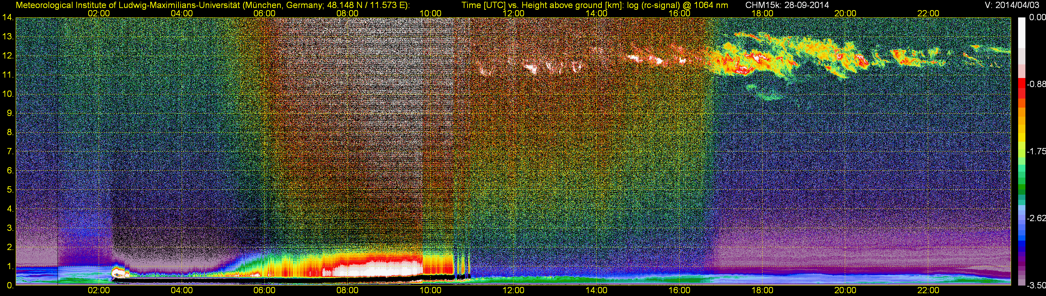The height and width of the screenshot is (296, 1046).
Task: Click 22:00 on the bottom time axis
Action: click(x=928, y=290)
